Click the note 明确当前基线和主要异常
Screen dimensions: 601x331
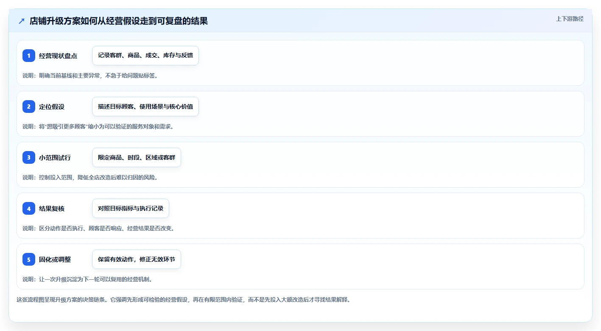pos(90,76)
